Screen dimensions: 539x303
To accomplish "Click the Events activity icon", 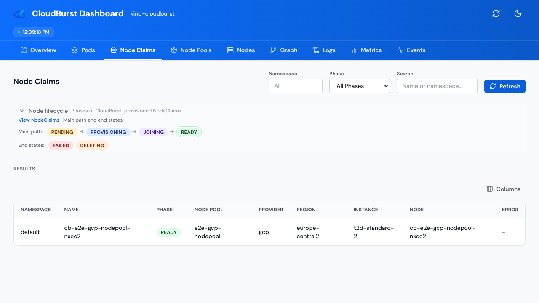I will 400,50.
